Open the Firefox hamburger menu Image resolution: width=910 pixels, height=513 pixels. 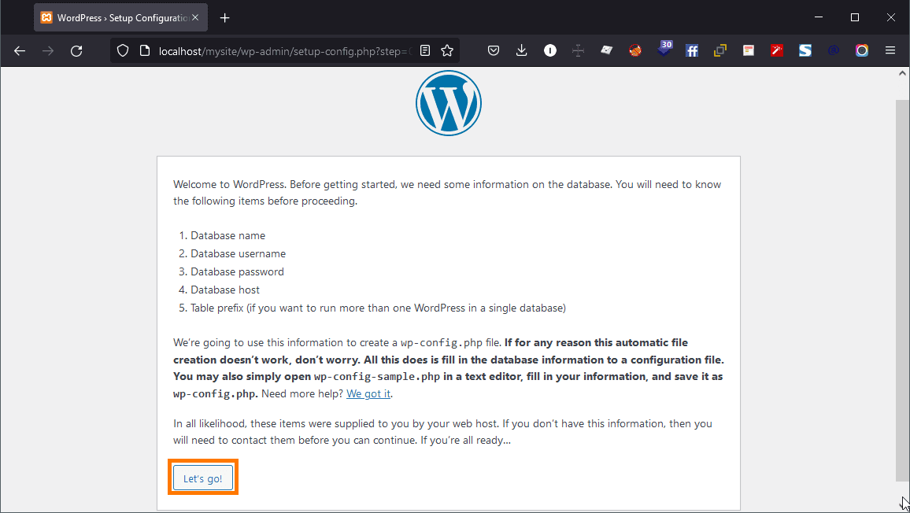click(x=890, y=51)
